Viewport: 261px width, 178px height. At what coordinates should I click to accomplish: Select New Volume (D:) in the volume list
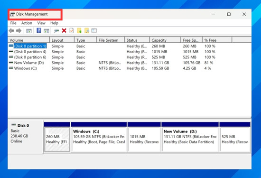[x=29, y=63]
